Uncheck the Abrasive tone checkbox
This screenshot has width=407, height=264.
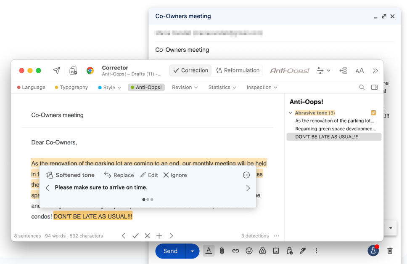tap(373, 113)
